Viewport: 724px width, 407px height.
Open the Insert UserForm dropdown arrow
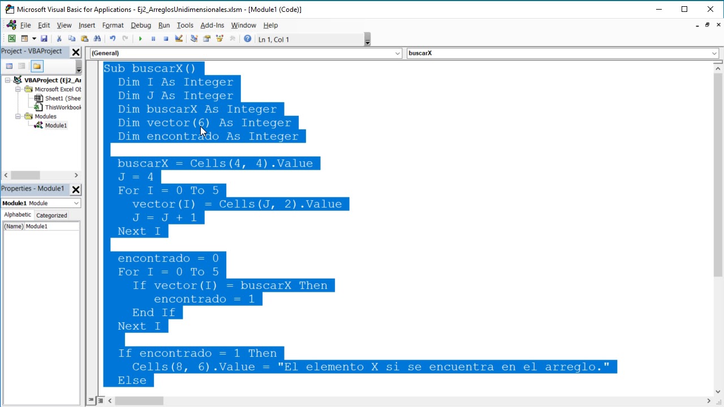[34, 38]
